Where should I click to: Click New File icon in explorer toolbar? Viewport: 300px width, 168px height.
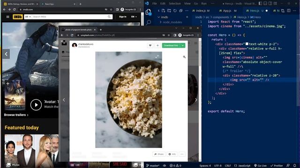(163, 11)
